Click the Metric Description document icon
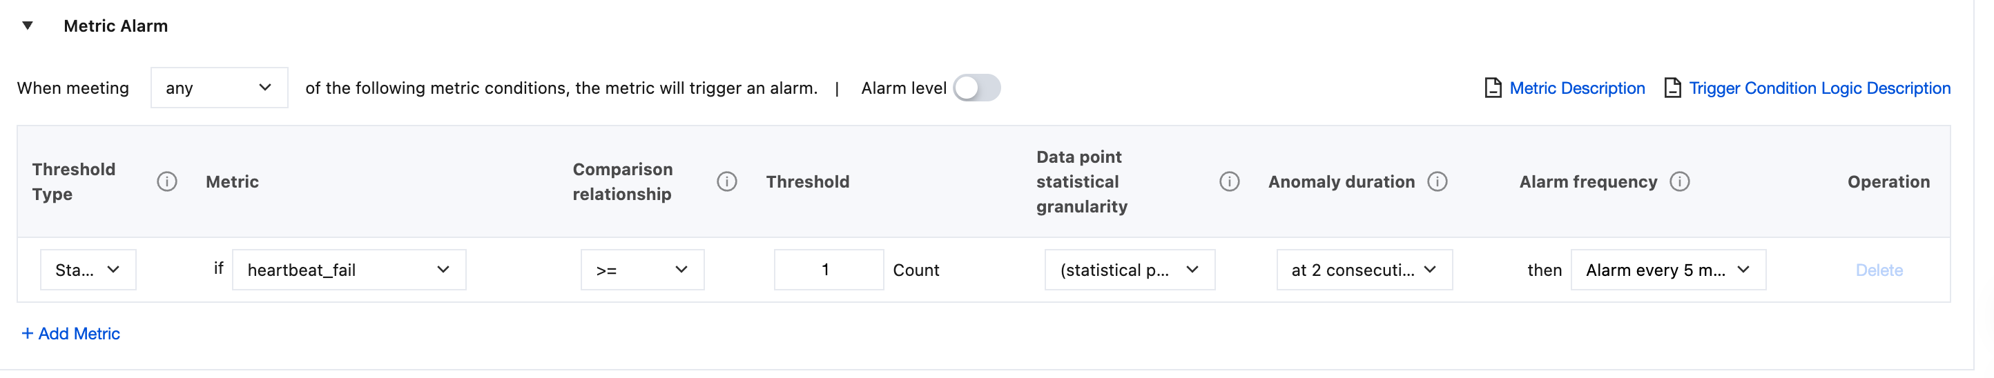Screen dimensions: 1994x378 (1493, 88)
